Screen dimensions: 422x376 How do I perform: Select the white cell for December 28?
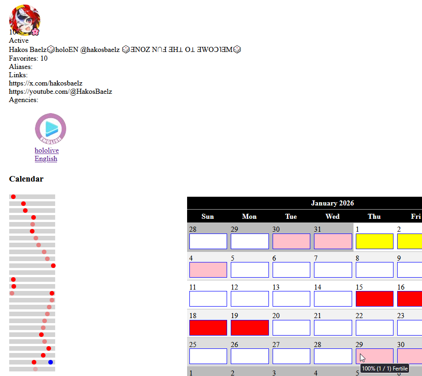pyautogui.click(x=208, y=241)
